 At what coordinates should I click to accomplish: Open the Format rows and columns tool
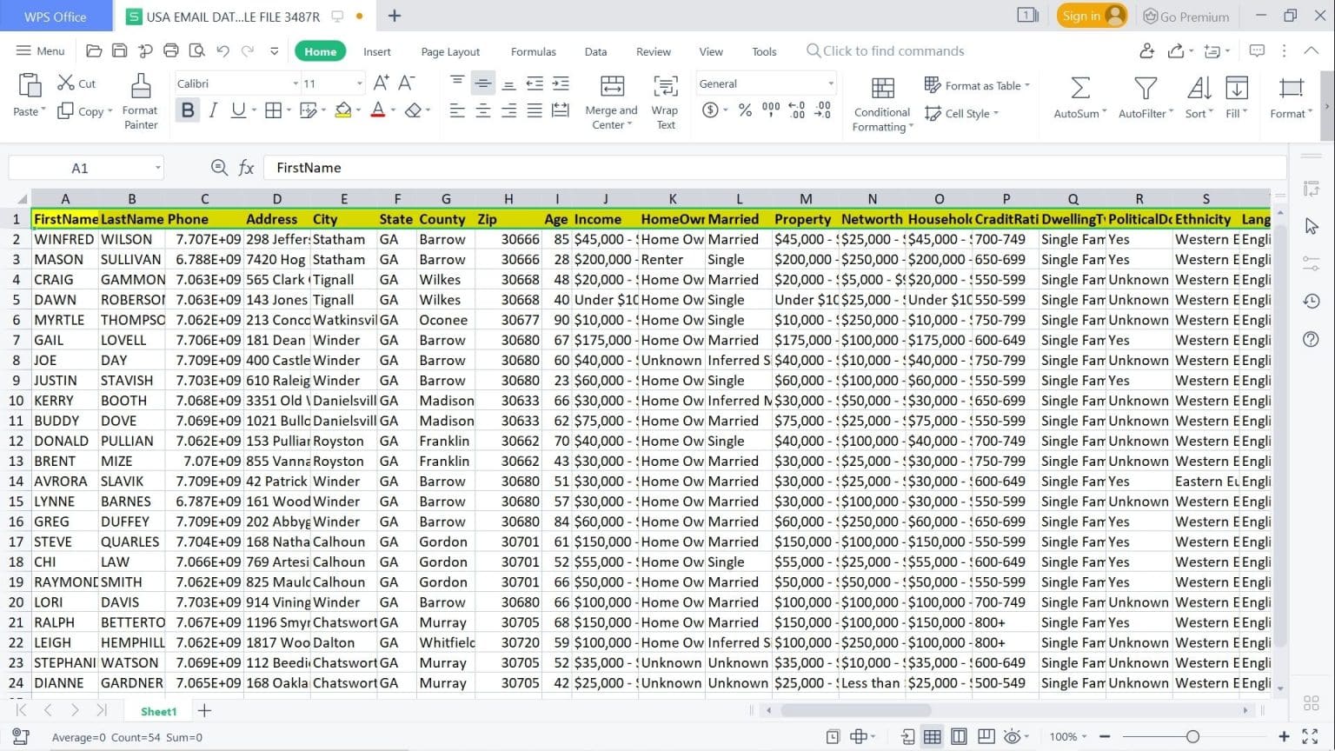point(1291,97)
